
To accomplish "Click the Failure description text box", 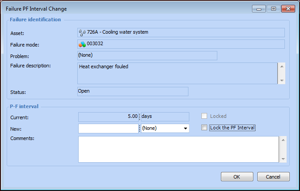I will tap(178, 73).
